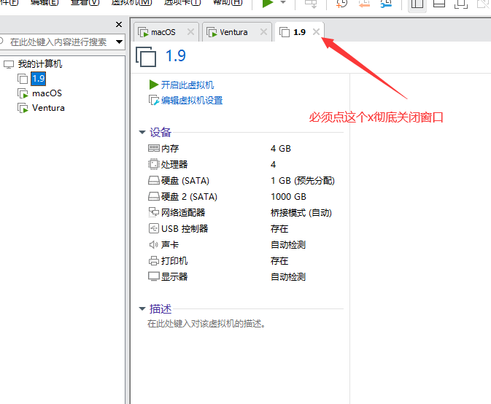
Task: Click the send Ctrl+Alt+Del toolbar icon
Action: point(311,4)
